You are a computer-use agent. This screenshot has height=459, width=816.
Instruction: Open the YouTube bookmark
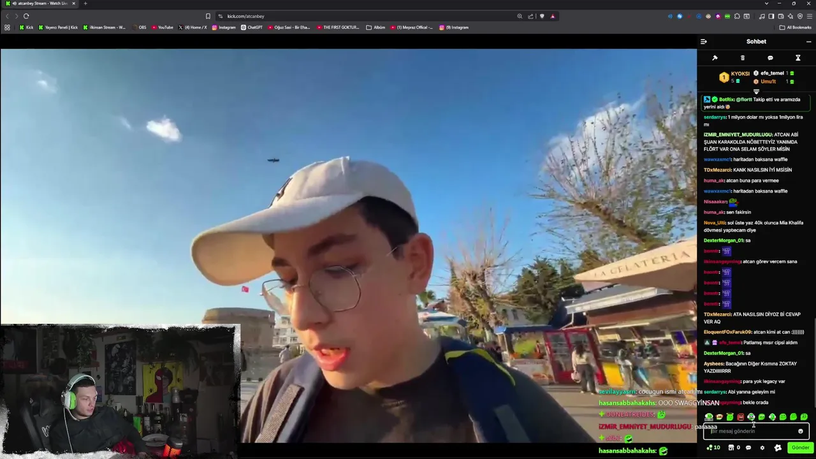click(162, 27)
